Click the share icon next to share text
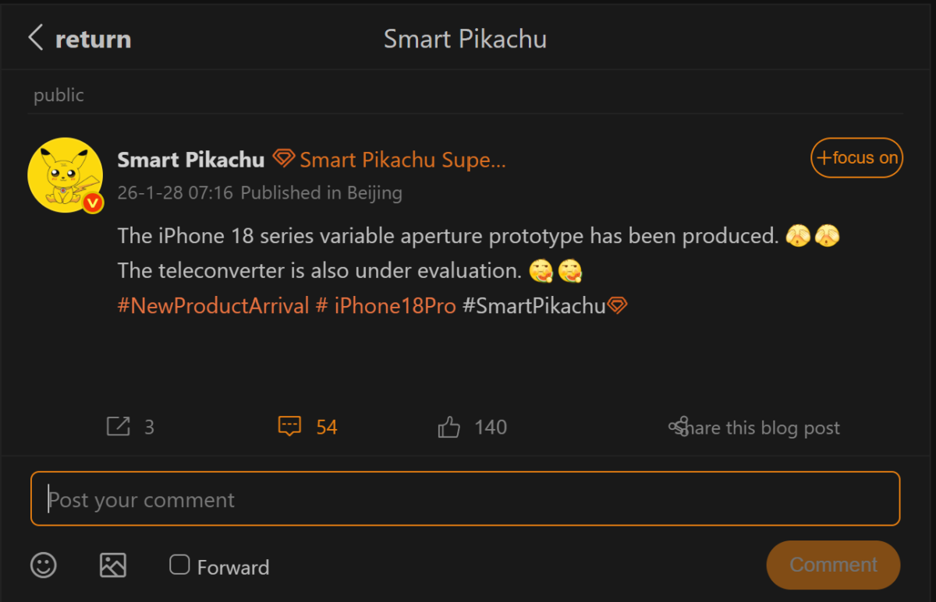The width and height of the screenshot is (936, 602). tap(678, 426)
